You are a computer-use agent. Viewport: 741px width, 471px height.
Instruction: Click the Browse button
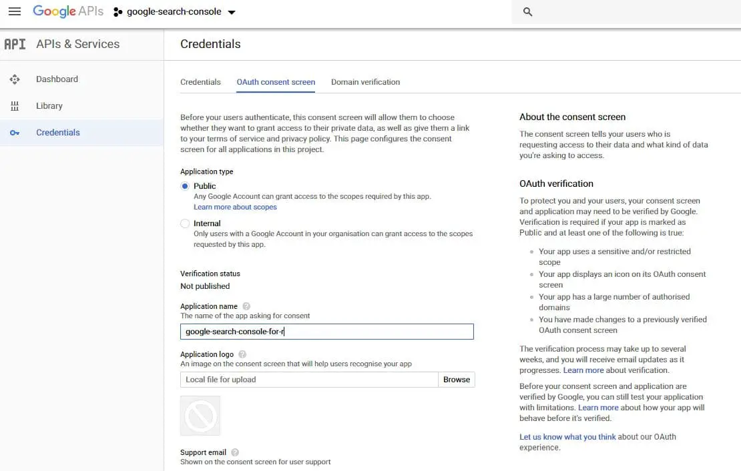[457, 380]
